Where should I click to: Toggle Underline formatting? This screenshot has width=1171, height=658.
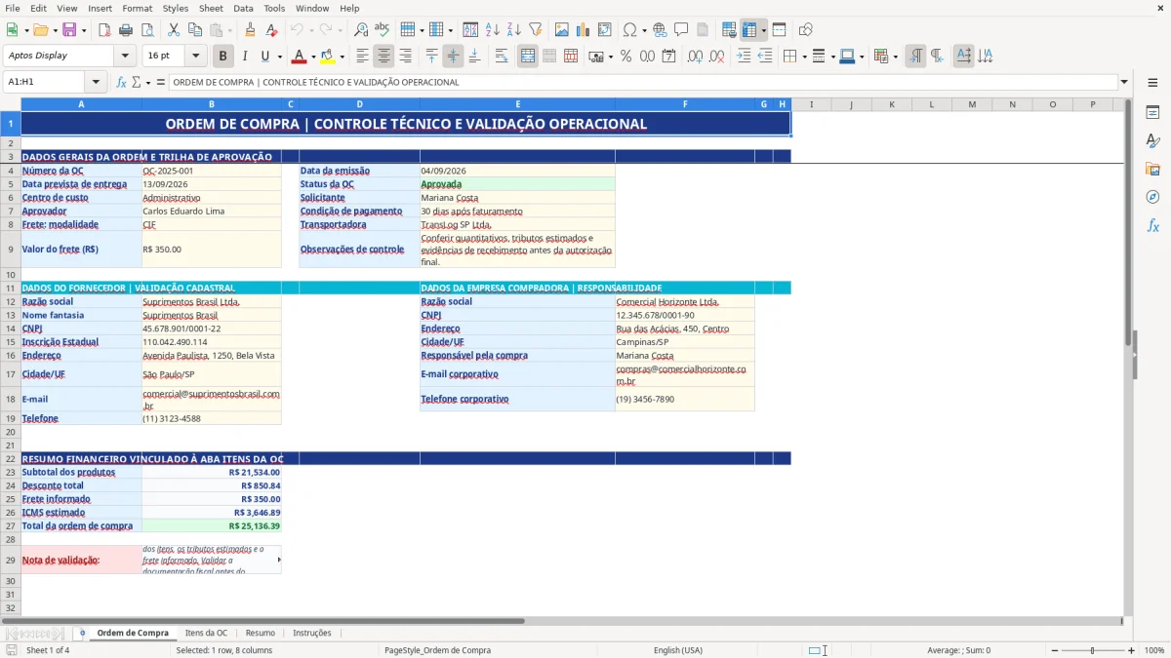265,57
